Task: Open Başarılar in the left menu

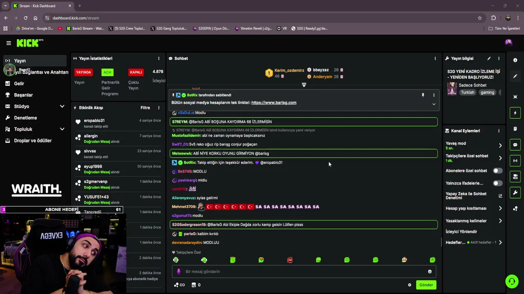Action: point(35,95)
